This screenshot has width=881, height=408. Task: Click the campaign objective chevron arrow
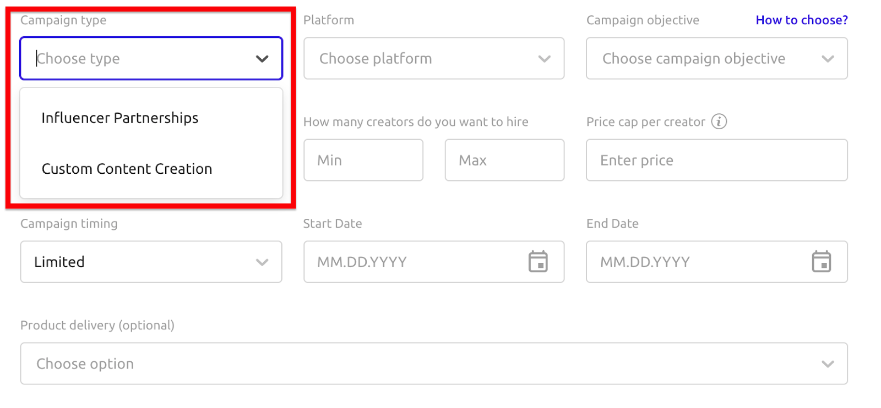pos(828,59)
